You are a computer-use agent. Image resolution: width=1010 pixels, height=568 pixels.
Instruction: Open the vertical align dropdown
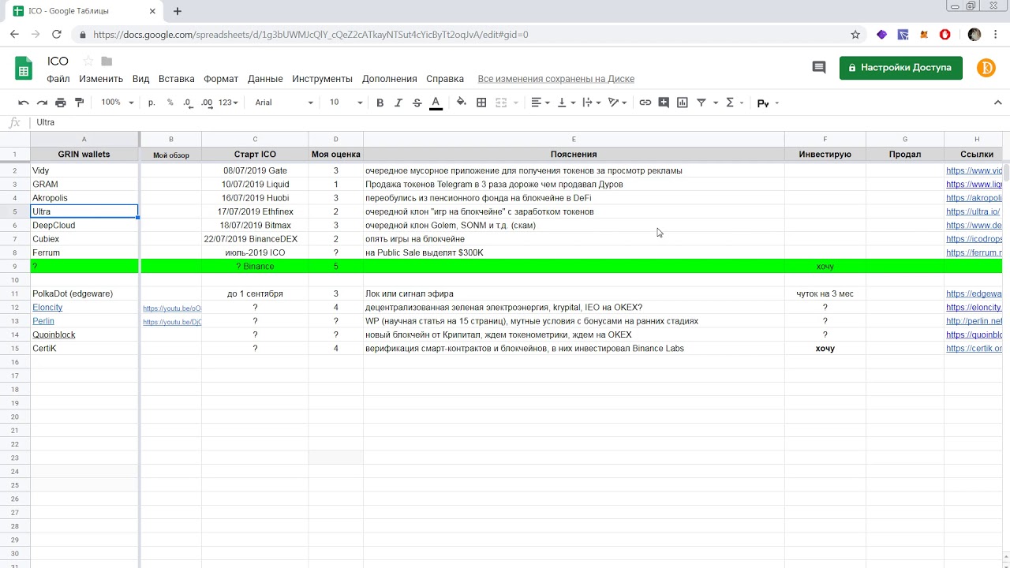coord(566,103)
